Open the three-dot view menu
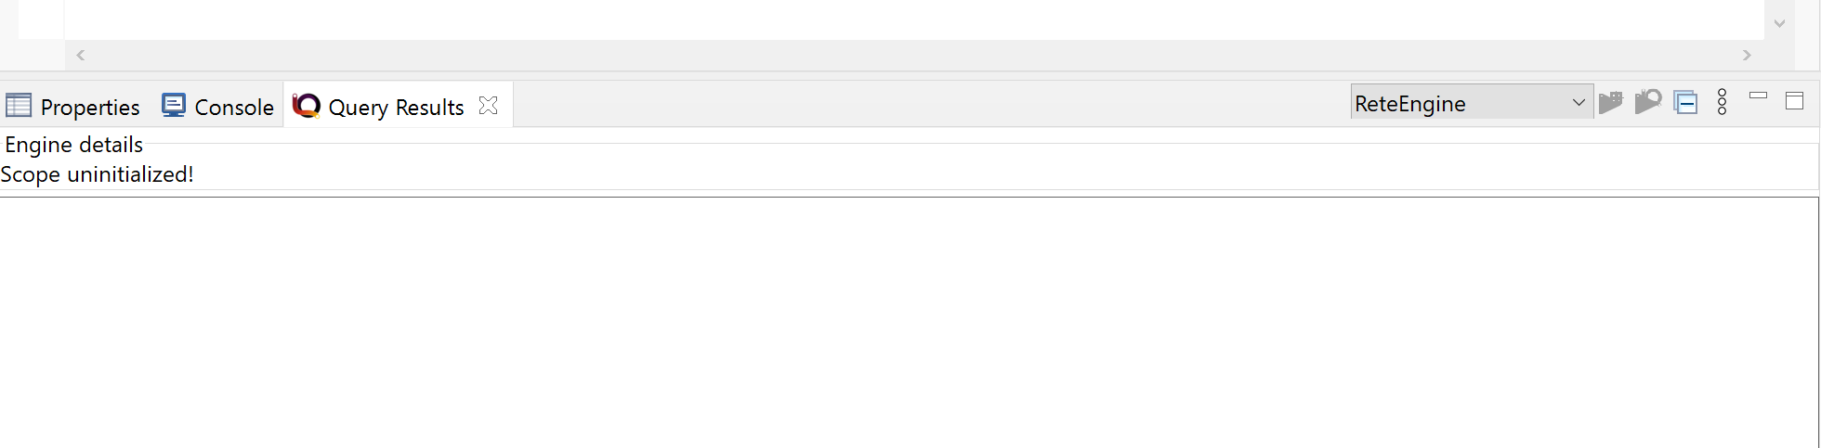This screenshot has height=448, width=1821. 1722,102
